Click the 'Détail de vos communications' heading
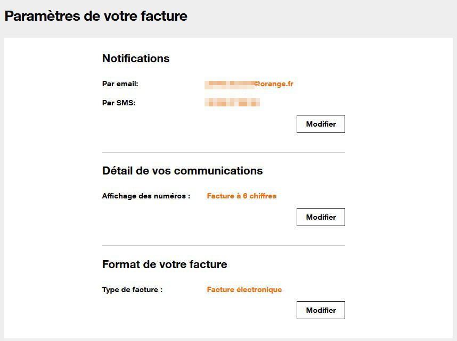 tap(182, 171)
